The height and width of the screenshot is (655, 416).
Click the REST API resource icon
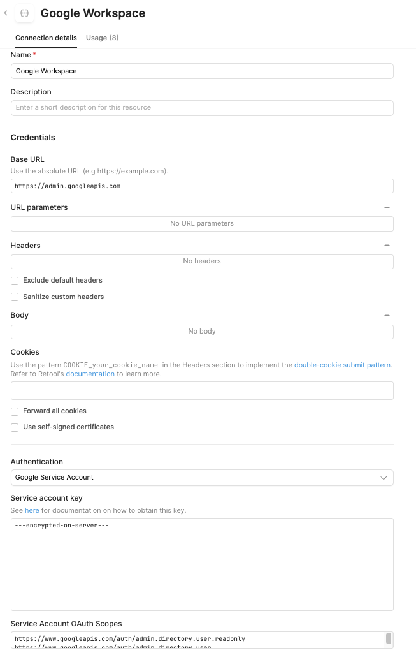(x=25, y=13)
